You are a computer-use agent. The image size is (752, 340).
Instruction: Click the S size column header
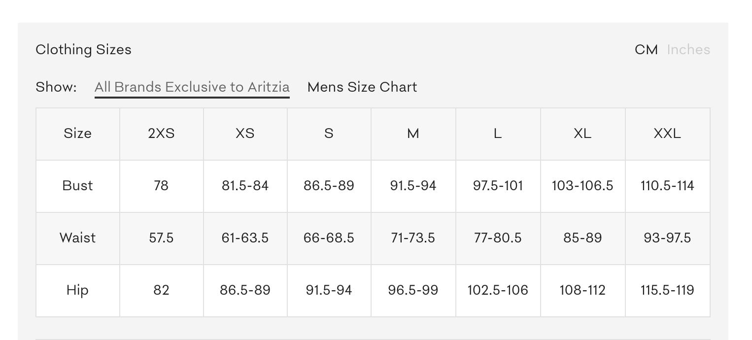pos(329,134)
